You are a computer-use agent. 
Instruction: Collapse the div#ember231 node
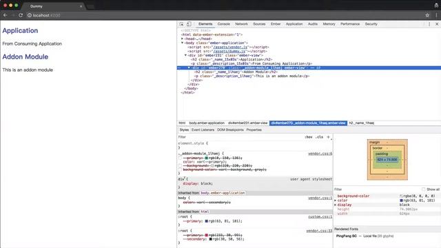tap(185, 55)
